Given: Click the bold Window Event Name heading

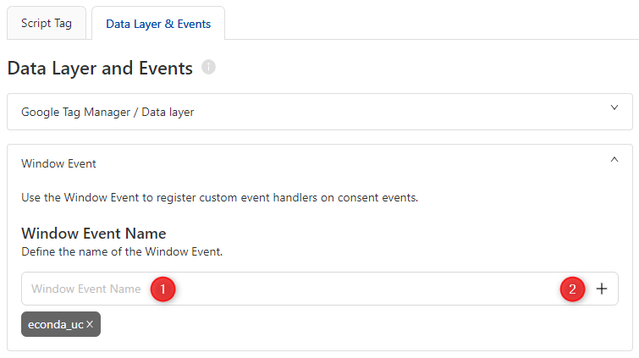Looking at the screenshot, I should tap(93, 234).
